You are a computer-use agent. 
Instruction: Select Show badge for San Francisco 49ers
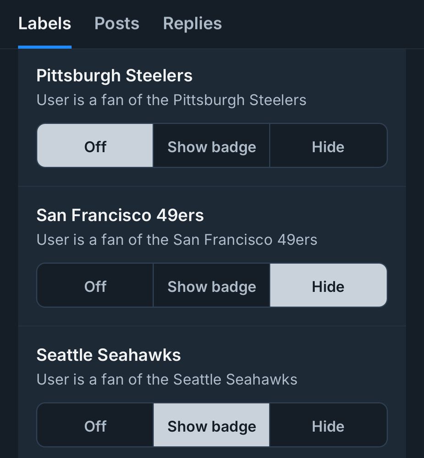click(x=211, y=285)
